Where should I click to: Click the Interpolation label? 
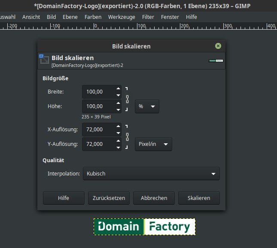point(64,174)
